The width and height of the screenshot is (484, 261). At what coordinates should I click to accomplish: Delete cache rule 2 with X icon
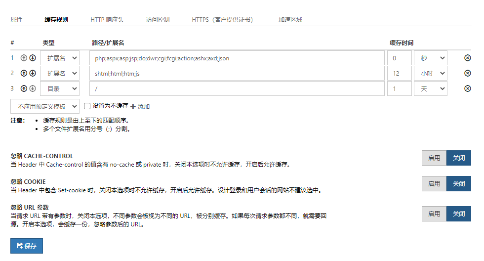pos(467,73)
